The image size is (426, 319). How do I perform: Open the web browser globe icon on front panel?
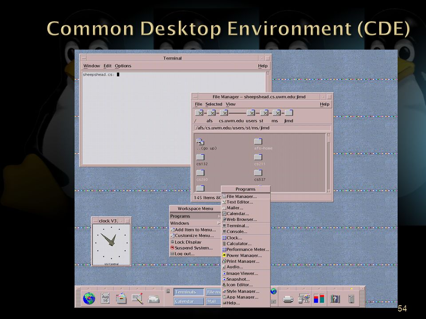point(89,299)
